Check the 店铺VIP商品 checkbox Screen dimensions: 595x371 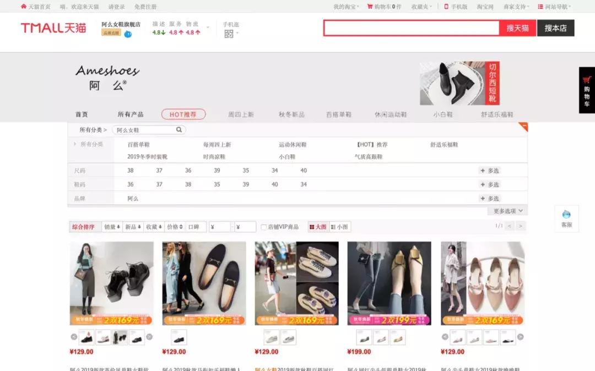tap(264, 227)
